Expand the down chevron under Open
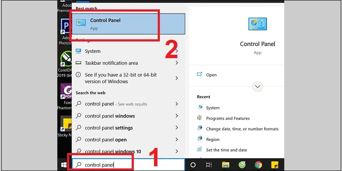This screenshot has height=171, width=342. tap(257, 86)
